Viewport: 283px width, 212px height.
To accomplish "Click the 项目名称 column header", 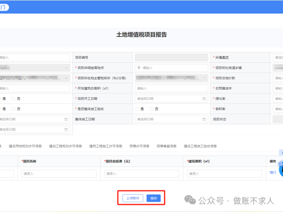I will coord(29,161).
